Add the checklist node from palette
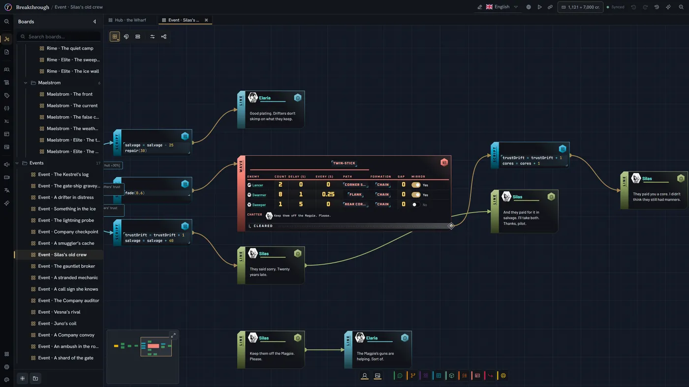Viewport: 689px width, 387px height. click(x=464, y=376)
